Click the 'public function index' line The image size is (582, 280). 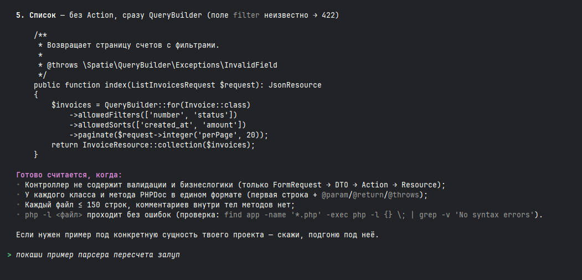[x=177, y=85]
